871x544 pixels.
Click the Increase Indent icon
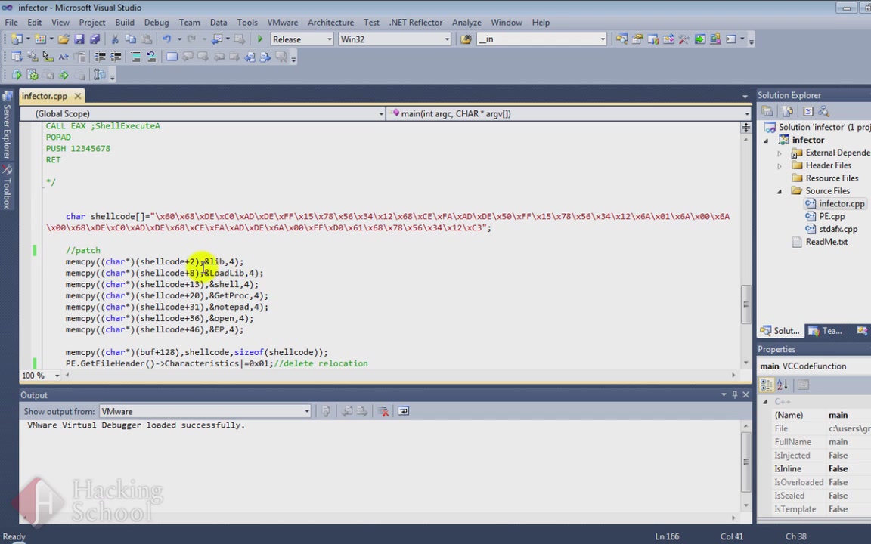pos(116,57)
